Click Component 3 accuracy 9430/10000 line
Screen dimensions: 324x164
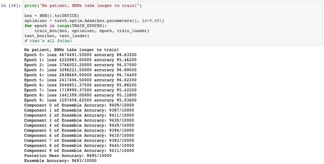[x=79, y=120]
